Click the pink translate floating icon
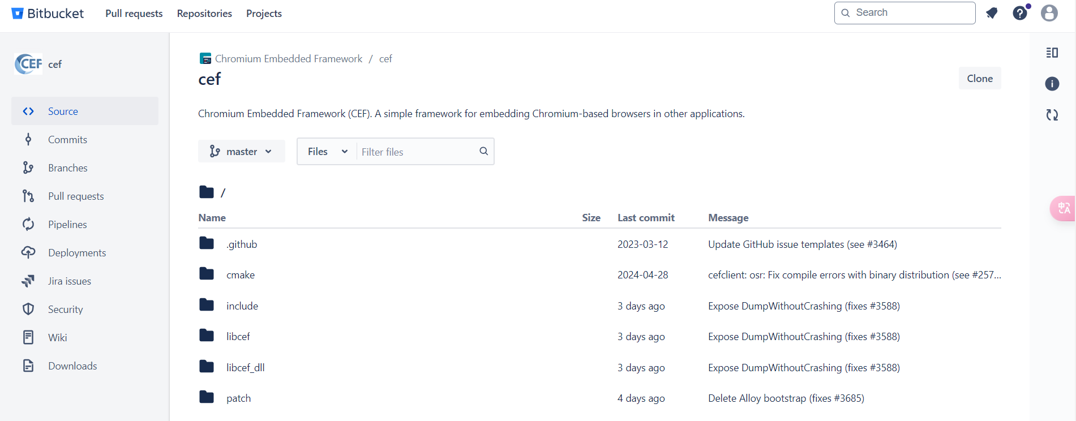Image resolution: width=1076 pixels, height=421 pixels. [x=1064, y=208]
